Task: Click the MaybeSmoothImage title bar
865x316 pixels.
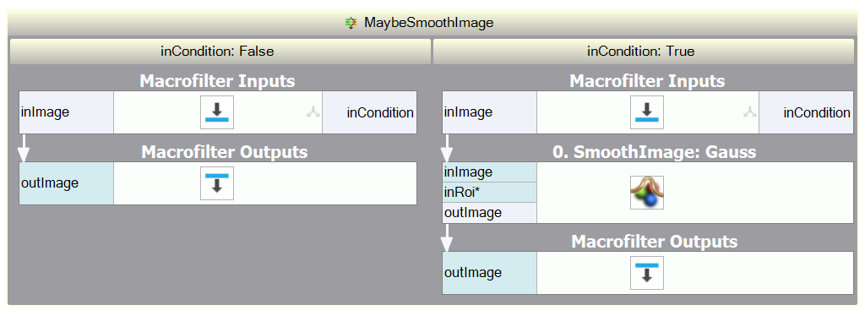Action: tap(428, 23)
